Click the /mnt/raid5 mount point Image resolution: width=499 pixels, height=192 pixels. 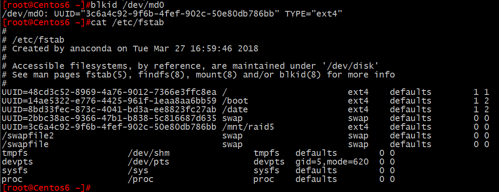(248, 128)
